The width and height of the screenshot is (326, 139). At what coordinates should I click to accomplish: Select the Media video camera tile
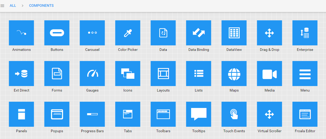coord(269,74)
